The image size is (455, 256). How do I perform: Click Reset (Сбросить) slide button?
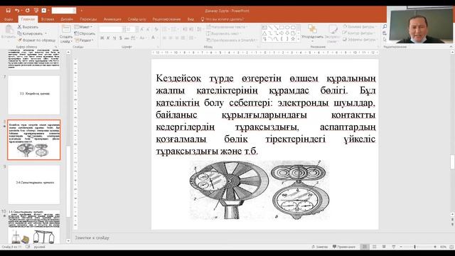point(85,33)
